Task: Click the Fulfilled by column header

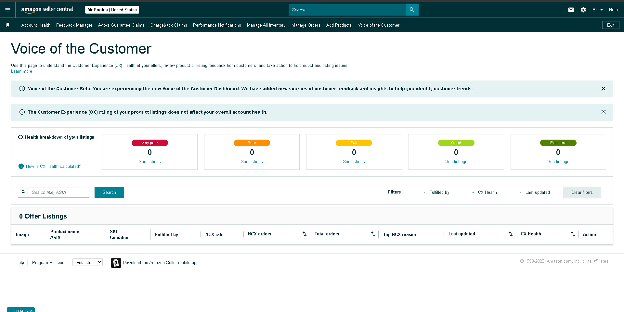Action: 166,234
